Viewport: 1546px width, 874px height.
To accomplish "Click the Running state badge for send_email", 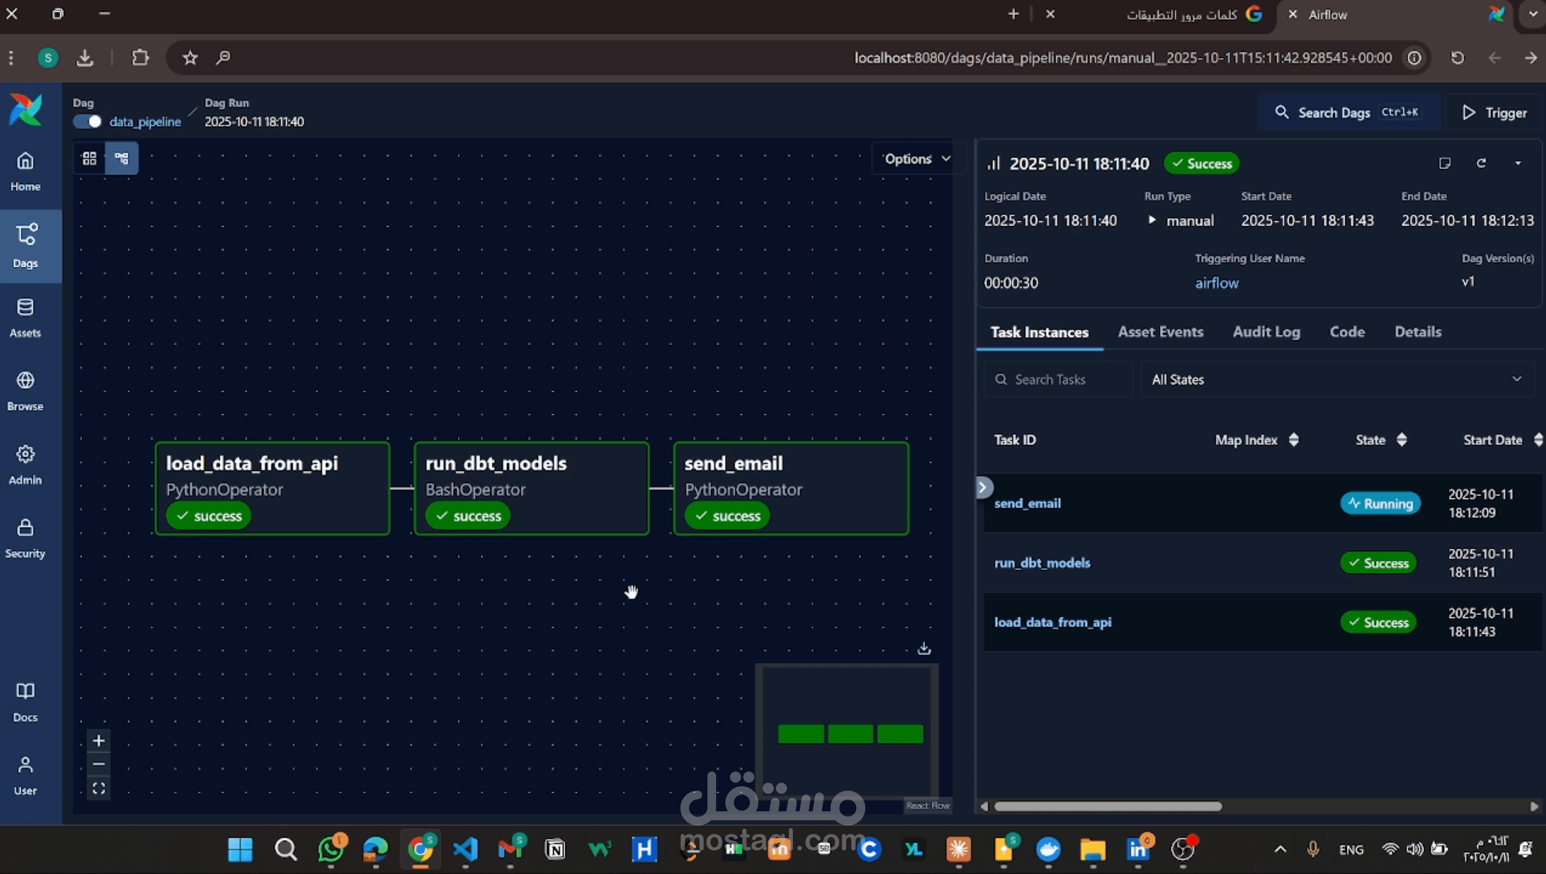I will [1380, 503].
